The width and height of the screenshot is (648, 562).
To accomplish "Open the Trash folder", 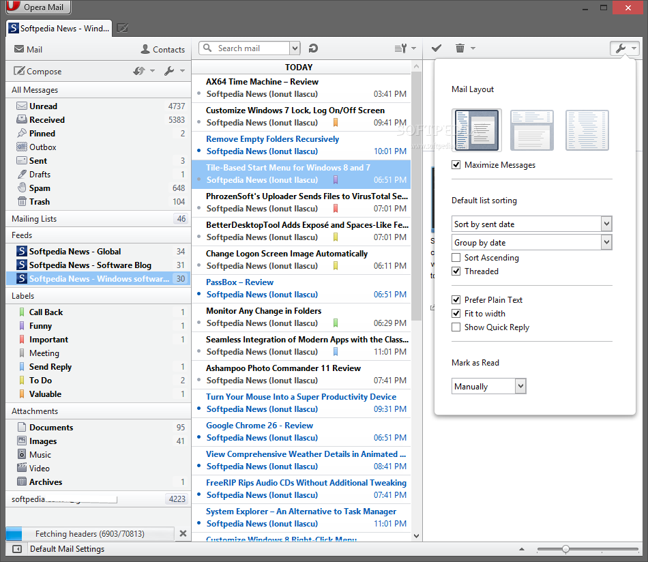I will pyautogui.click(x=98, y=202).
